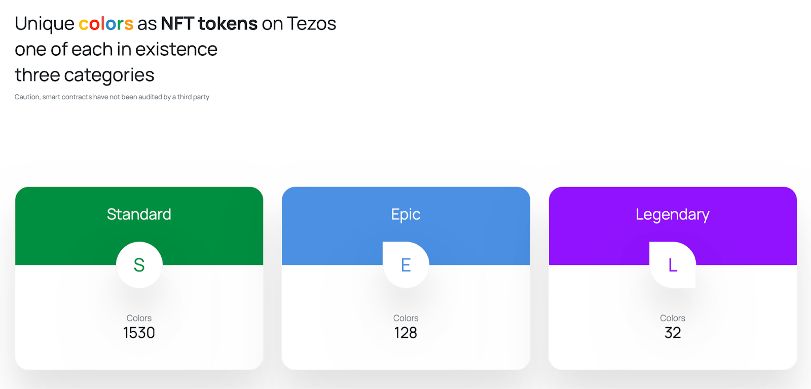Click the Legendary category title text
Screen dimensions: 811x389
pyautogui.click(x=673, y=215)
